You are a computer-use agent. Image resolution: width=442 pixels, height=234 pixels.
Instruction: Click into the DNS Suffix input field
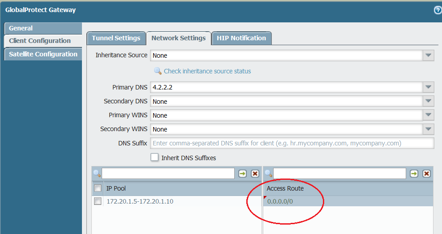[292, 143]
